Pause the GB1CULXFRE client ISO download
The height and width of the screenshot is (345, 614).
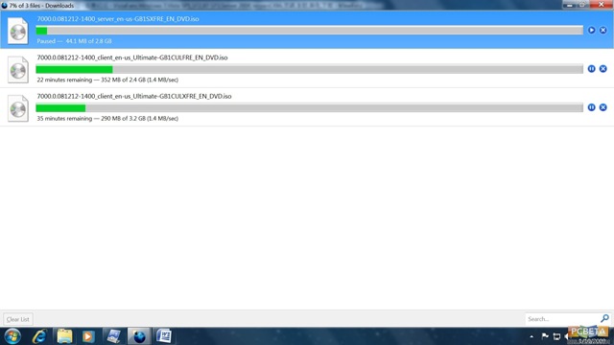[591, 107]
